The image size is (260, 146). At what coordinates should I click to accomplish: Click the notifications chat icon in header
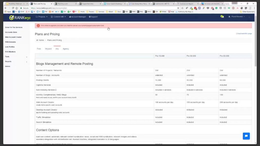point(222,16)
